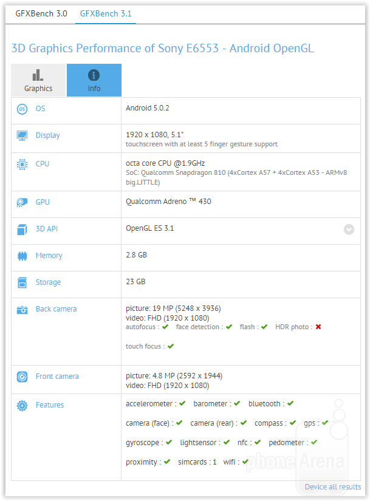Click the Memory chip icon
Viewport: 370px width, 501px height.
click(x=22, y=256)
